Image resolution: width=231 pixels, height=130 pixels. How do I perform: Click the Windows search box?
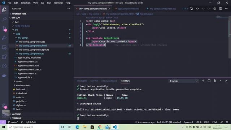click(33, 127)
